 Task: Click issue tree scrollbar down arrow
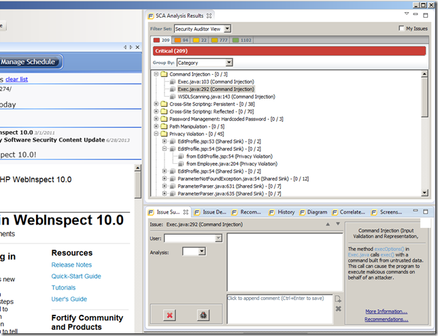pyautogui.click(x=424, y=192)
